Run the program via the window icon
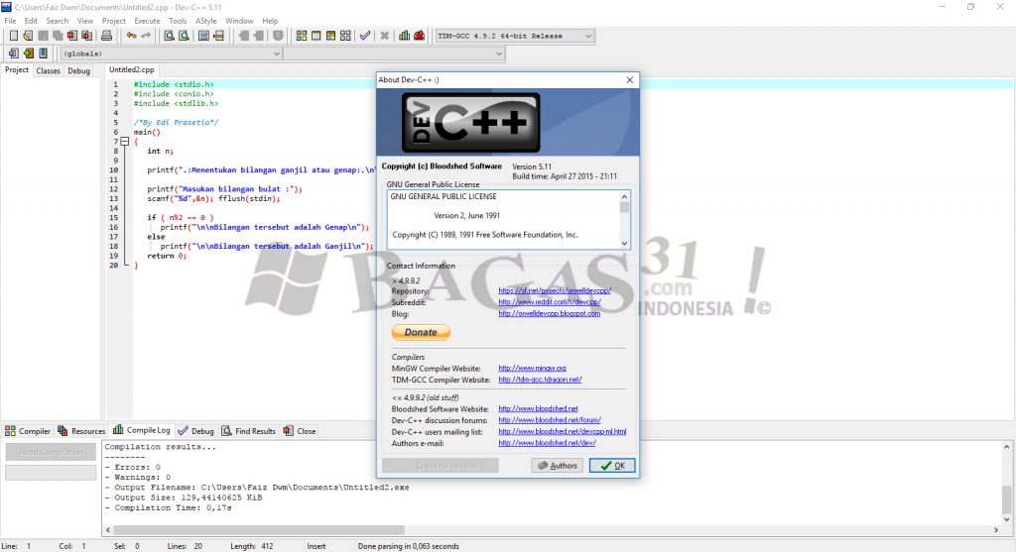This screenshot has height=552, width=1016. pyautogui.click(x=317, y=36)
